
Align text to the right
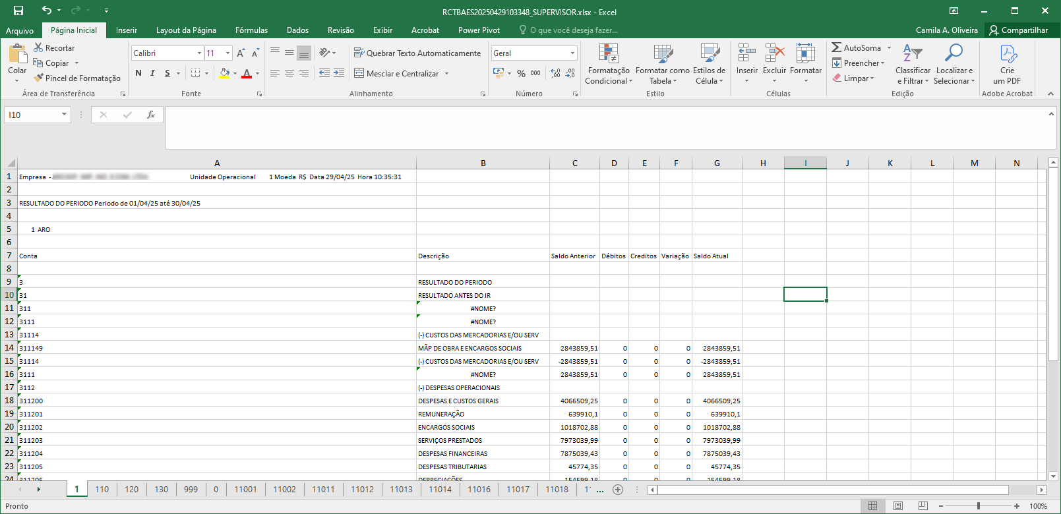click(304, 73)
